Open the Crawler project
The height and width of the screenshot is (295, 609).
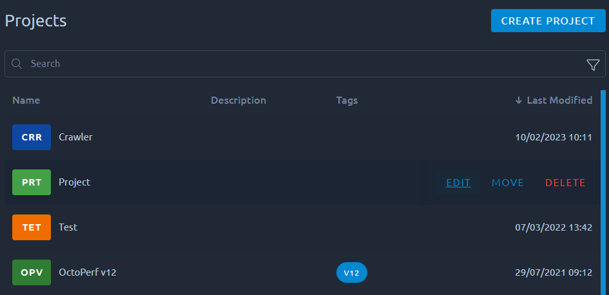point(76,137)
